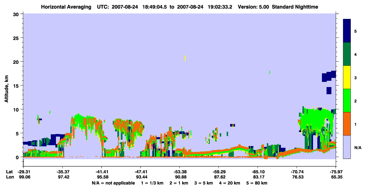
Task: Click the 'Lat' row label
Action: (9, 172)
